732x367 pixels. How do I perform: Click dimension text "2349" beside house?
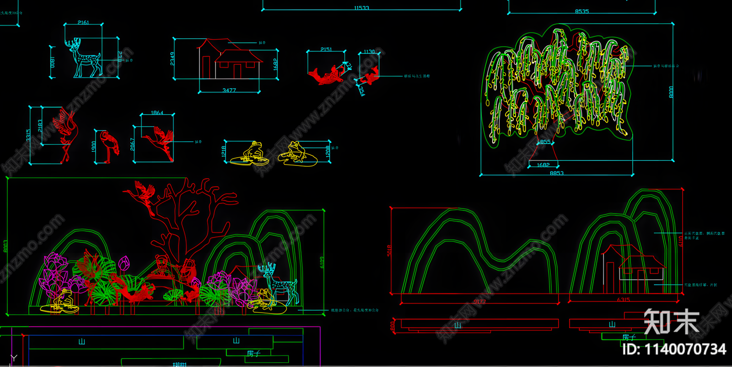click(x=172, y=59)
